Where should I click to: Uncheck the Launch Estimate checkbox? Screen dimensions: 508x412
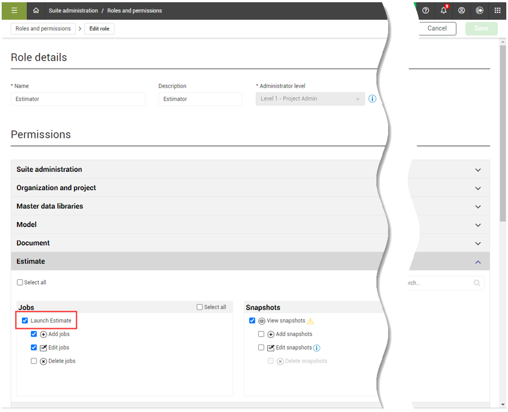pos(25,321)
